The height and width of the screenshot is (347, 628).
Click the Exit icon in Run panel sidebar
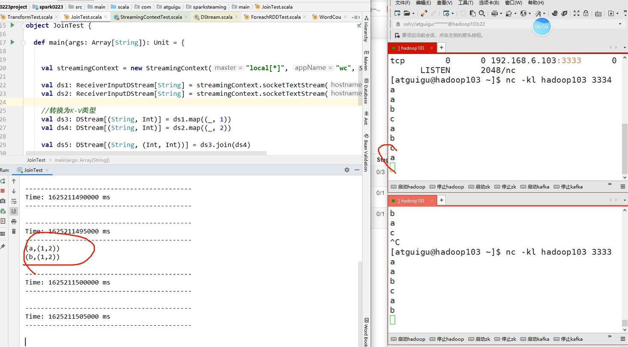3,221
